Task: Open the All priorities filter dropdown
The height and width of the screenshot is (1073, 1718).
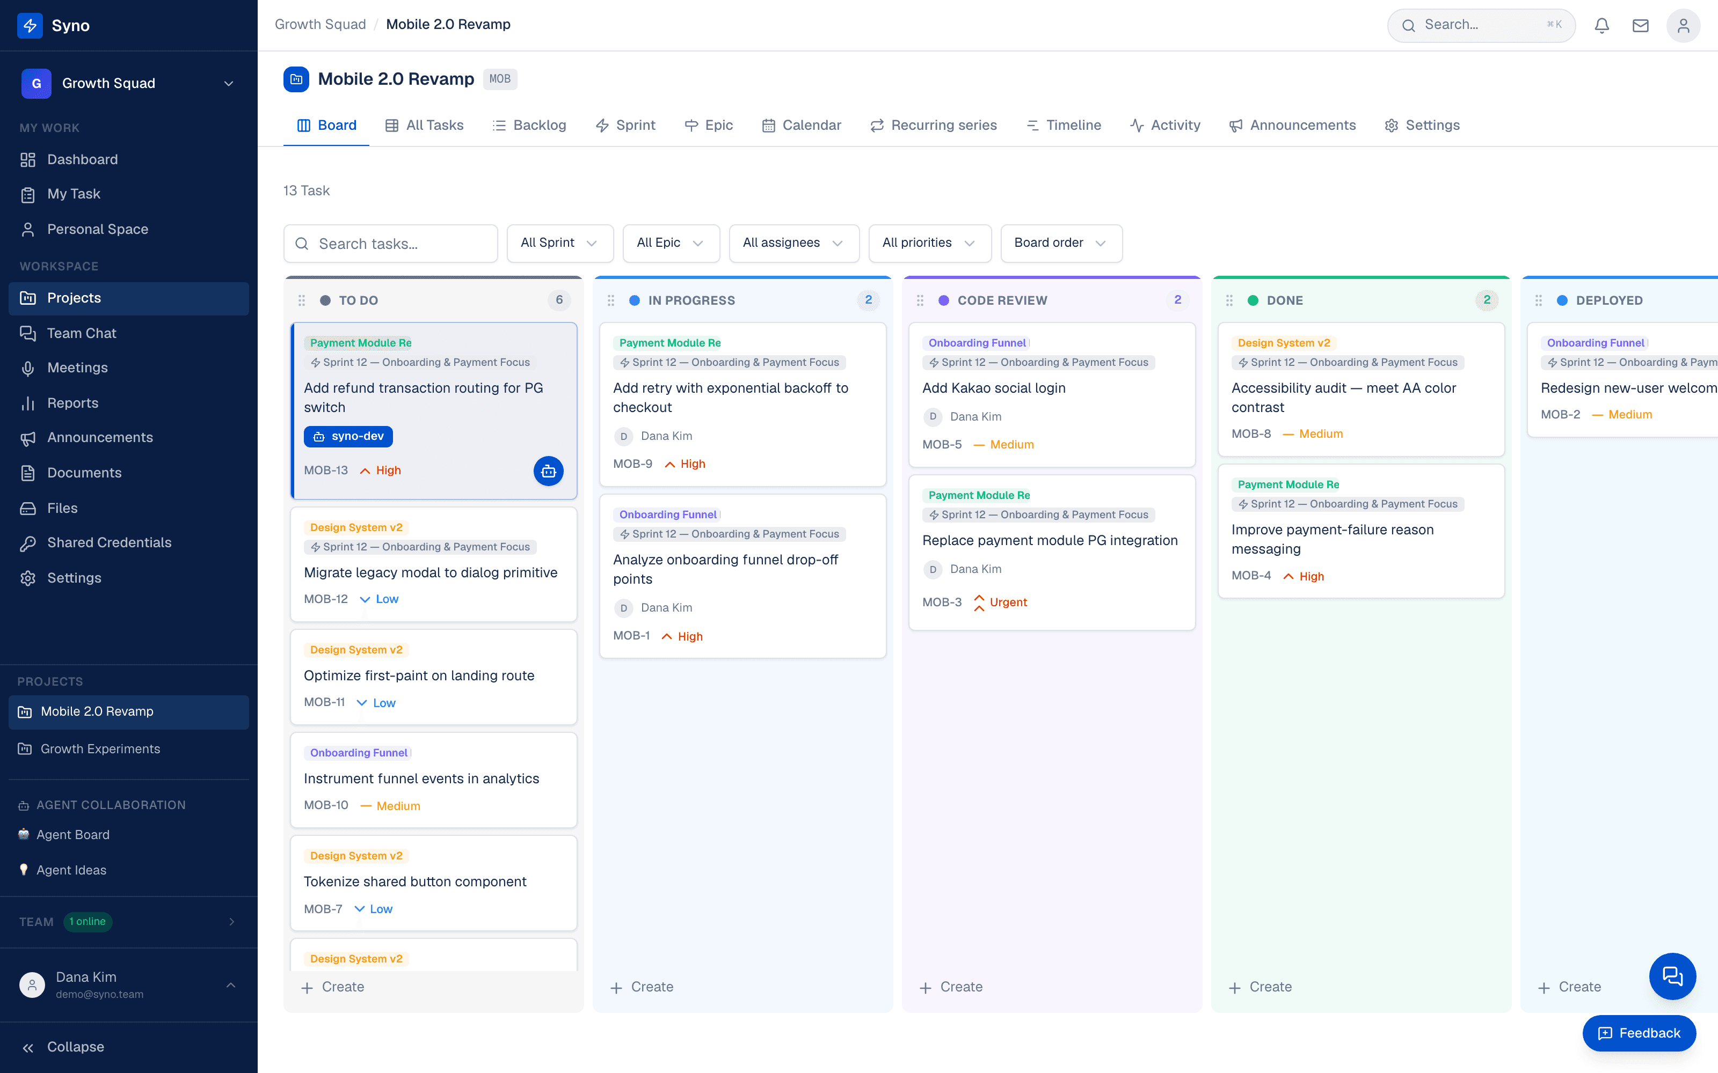Action: [x=929, y=242]
